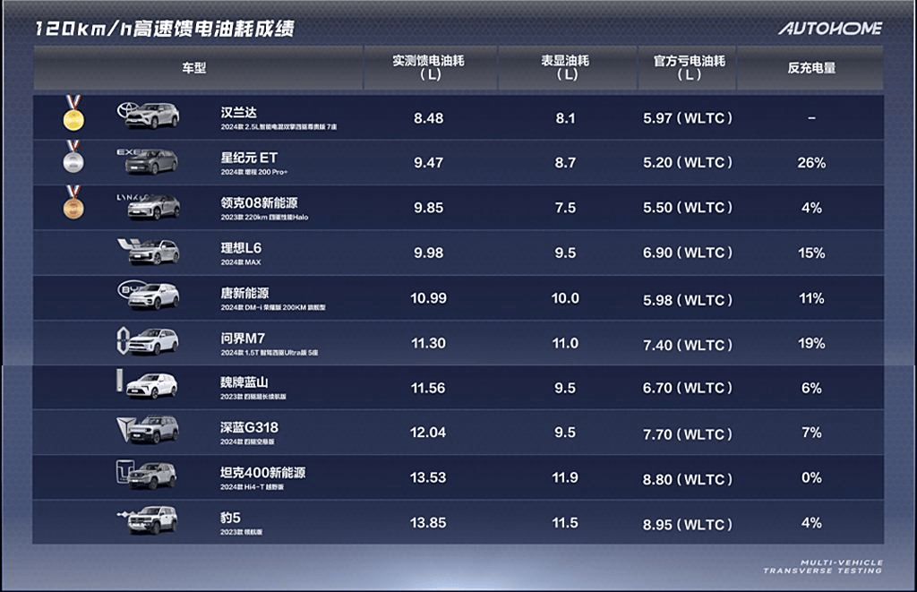Click the 9.5 value in the 理想L6 row
The height and width of the screenshot is (592, 917).
click(x=566, y=253)
